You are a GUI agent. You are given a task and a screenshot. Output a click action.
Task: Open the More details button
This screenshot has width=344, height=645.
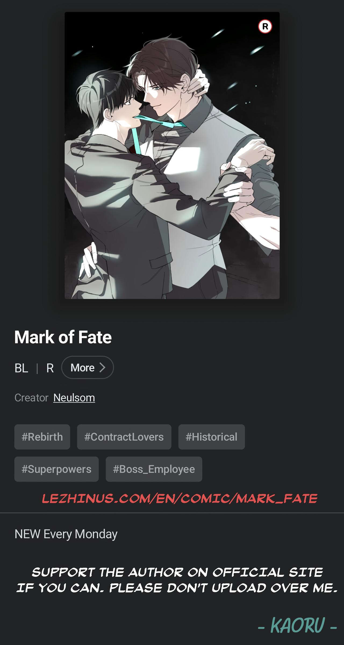pyautogui.click(x=87, y=367)
